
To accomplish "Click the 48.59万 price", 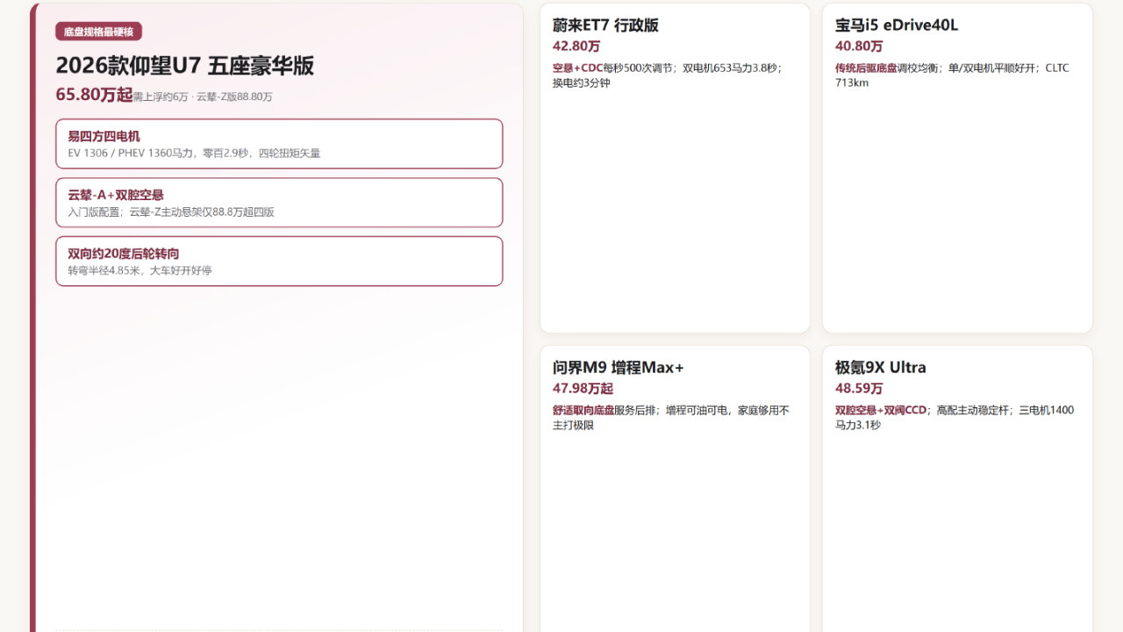I will tap(859, 389).
